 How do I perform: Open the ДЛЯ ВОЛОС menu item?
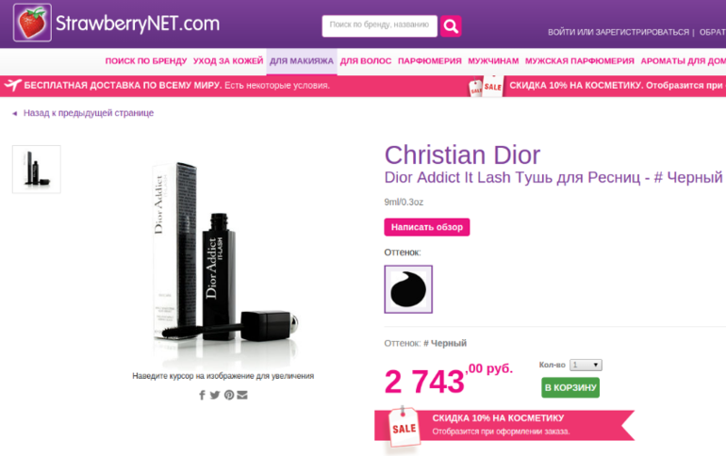pos(366,61)
